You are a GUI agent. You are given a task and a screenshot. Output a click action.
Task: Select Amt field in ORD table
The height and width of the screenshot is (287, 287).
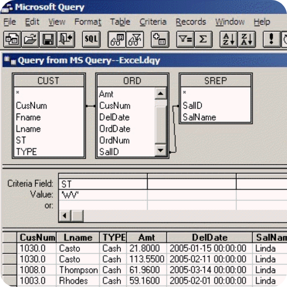106,94
